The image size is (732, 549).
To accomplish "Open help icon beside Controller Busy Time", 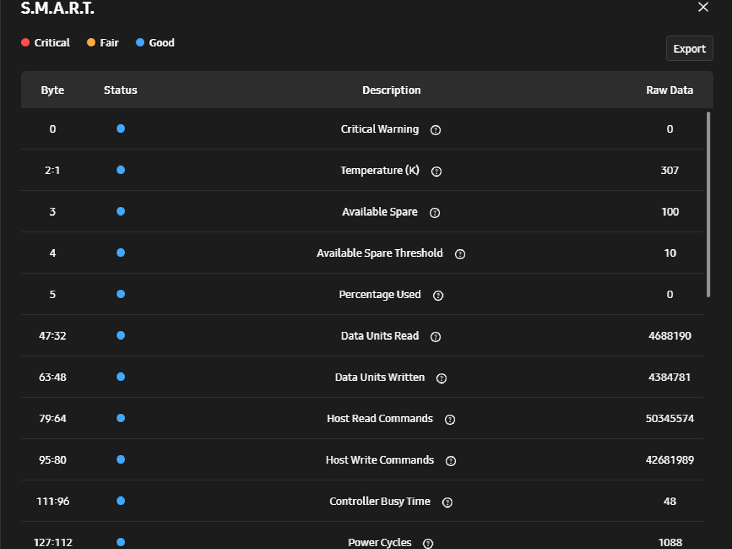I will pyautogui.click(x=447, y=502).
